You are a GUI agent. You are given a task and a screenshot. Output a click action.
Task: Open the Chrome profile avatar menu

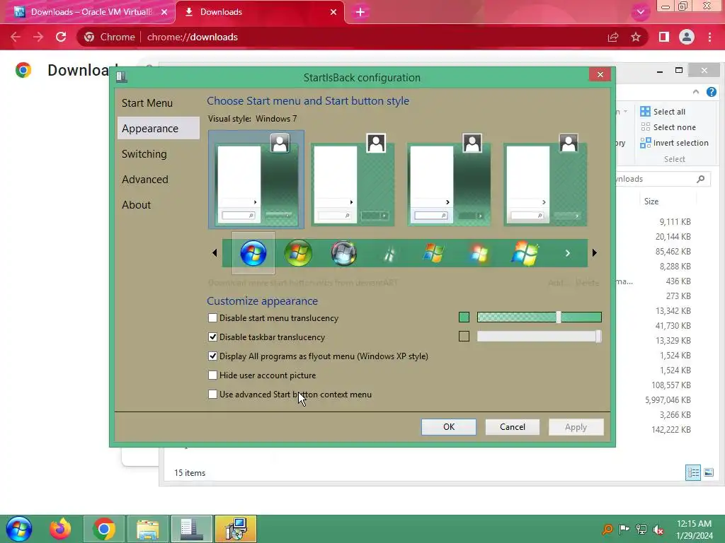click(687, 37)
